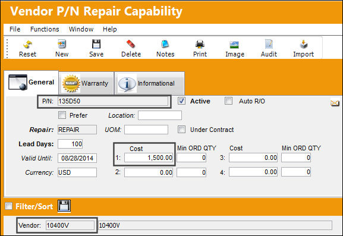Click the Import toolbar icon
Viewport: 343px width, 236px height.
point(303,44)
